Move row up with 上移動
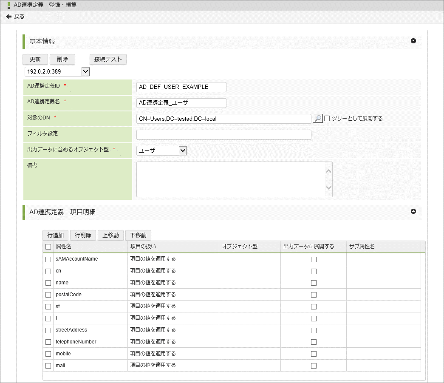Screen dimensions: 444x383 point(110,235)
